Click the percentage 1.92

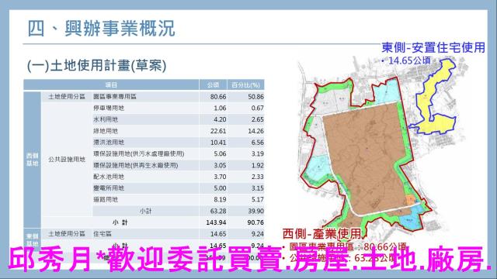pyautogui.click(x=257, y=165)
